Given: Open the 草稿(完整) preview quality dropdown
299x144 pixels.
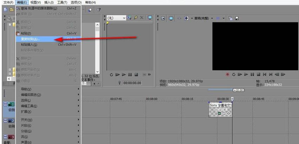Looking at the screenshot, I should coord(202,18).
